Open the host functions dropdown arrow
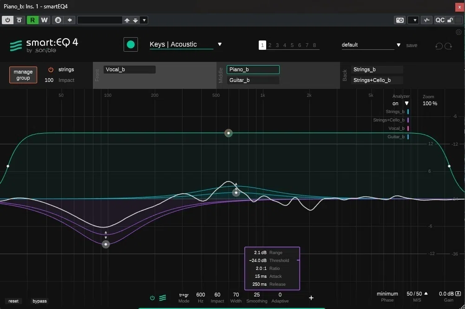 coord(414,20)
